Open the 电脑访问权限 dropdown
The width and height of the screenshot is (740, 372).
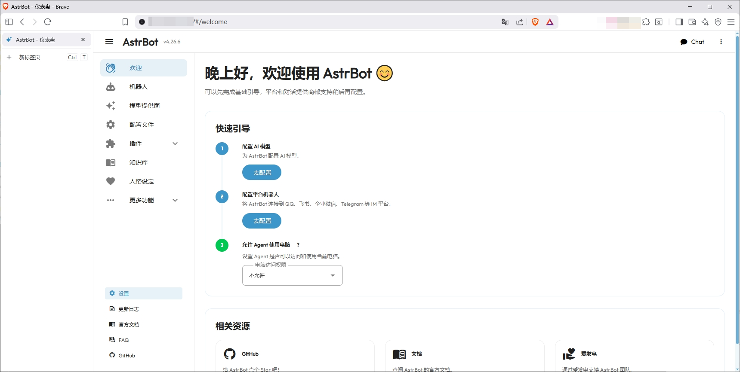[293, 275]
